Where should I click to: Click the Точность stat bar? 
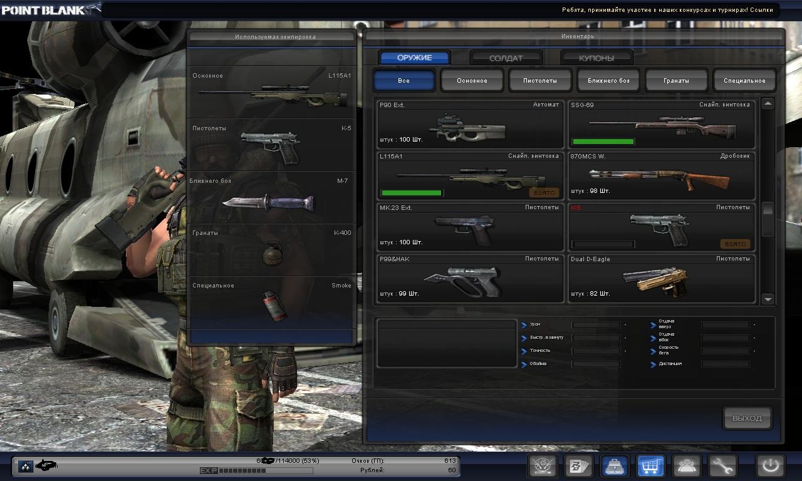pyautogui.click(x=596, y=351)
